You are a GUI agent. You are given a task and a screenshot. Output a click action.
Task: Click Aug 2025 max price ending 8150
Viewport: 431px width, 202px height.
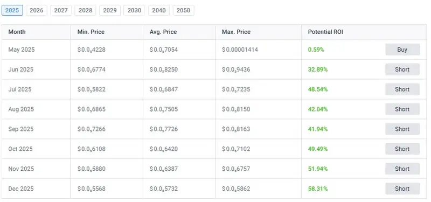click(236, 109)
